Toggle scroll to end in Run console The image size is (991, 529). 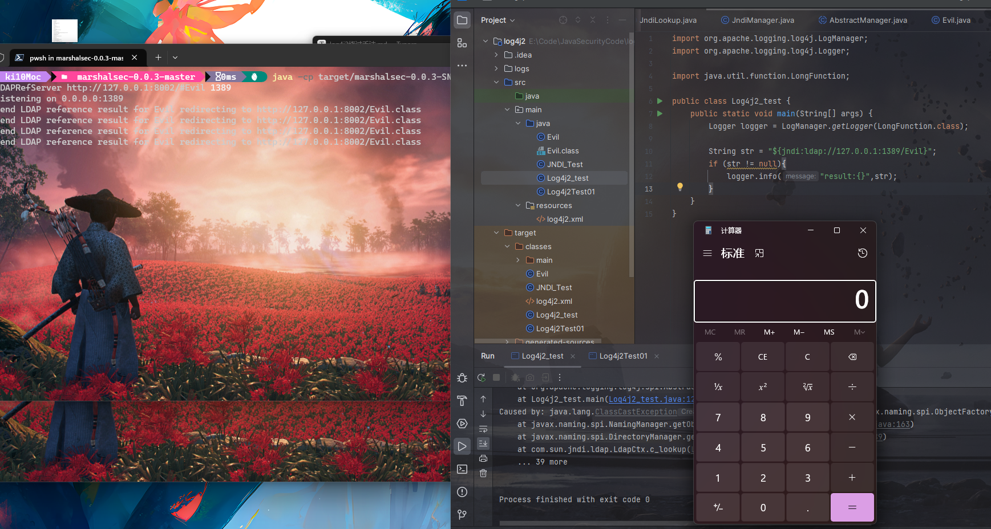483,443
